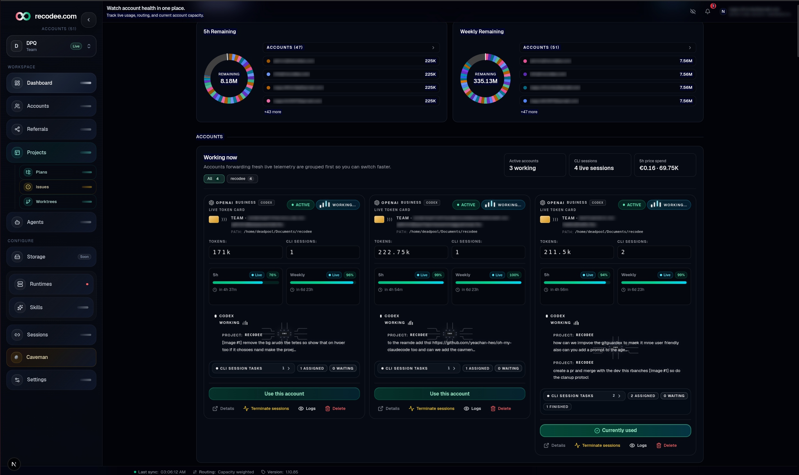
Task: Click Logs eye icon in third card
Action: pos(632,445)
